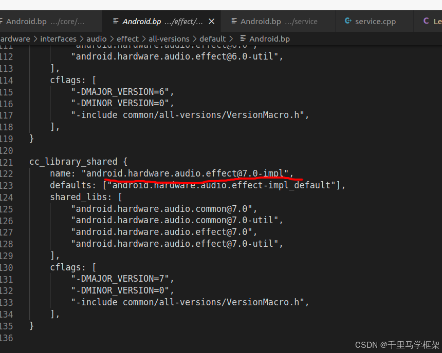
Task: Click 'cflags:' on line 114
Action: pyautogui.click(x=68, y=80)
